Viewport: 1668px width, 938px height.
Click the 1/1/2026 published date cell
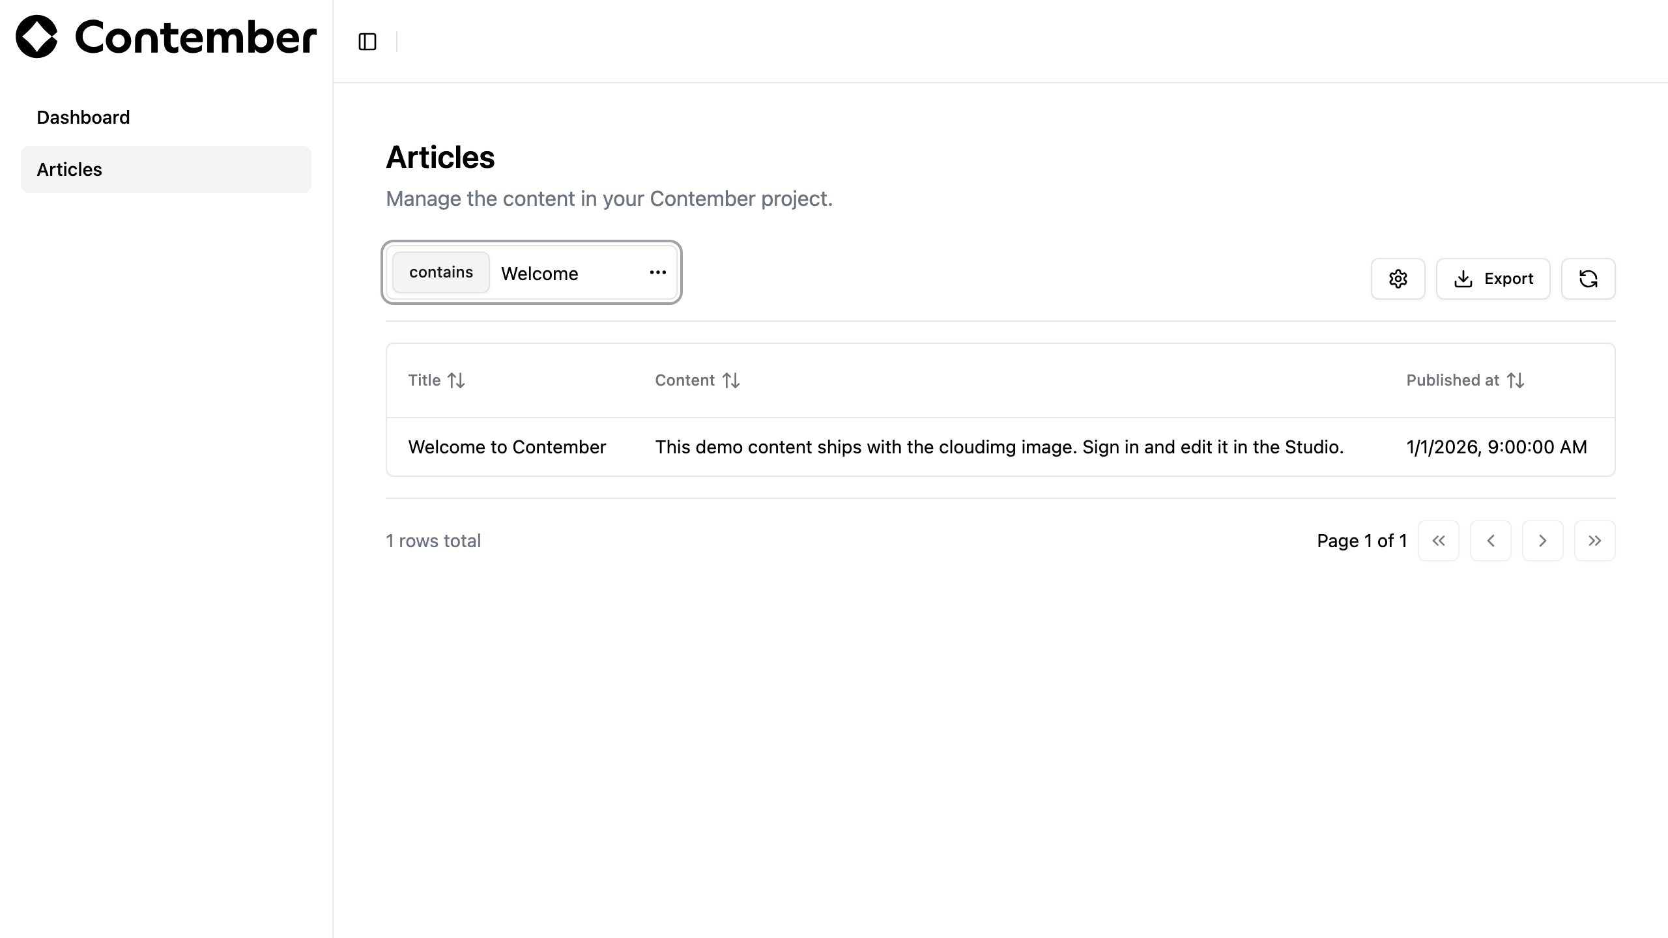[1497, 447]
